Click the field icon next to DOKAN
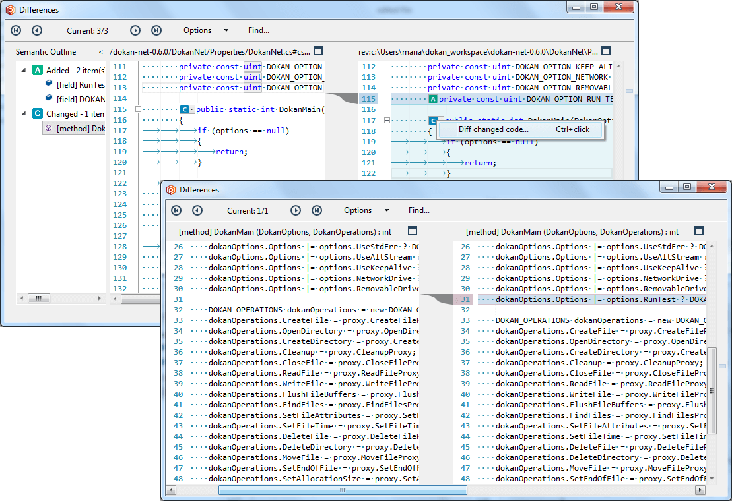This screenshot has height=501, width=732. pyautogui.click(x=49, y=98)
